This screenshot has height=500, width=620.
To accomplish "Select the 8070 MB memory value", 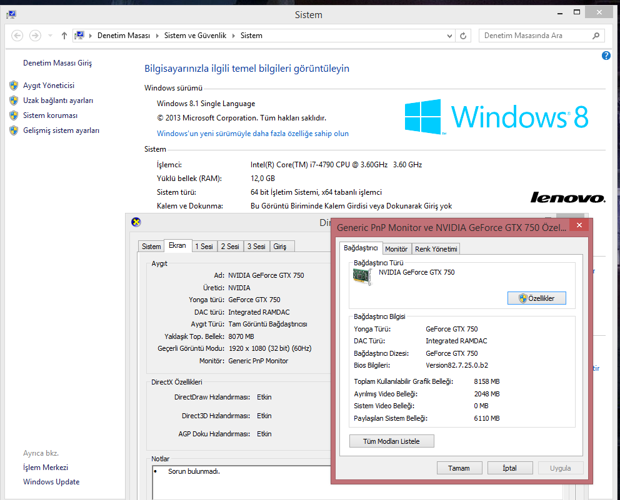I will point(241,336).
